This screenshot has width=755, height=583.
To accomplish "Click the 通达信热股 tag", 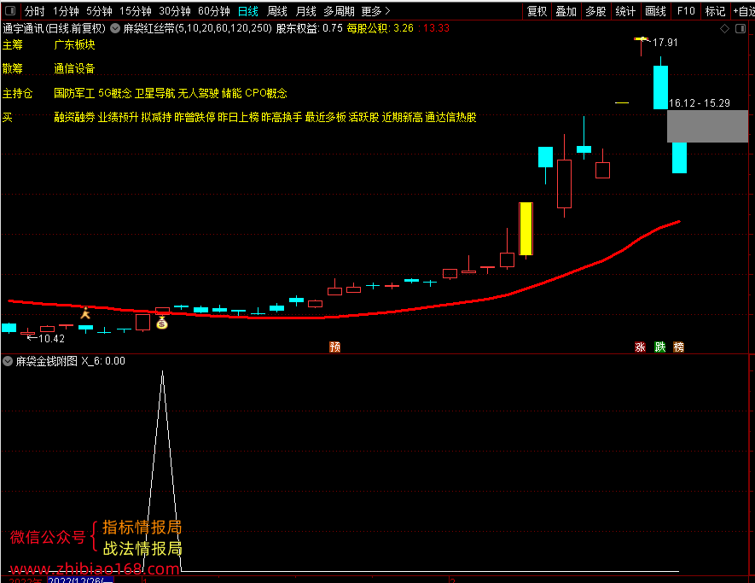I will point(450,117).
